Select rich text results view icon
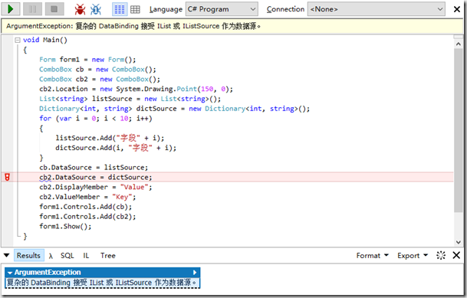 tap(120, 9)
